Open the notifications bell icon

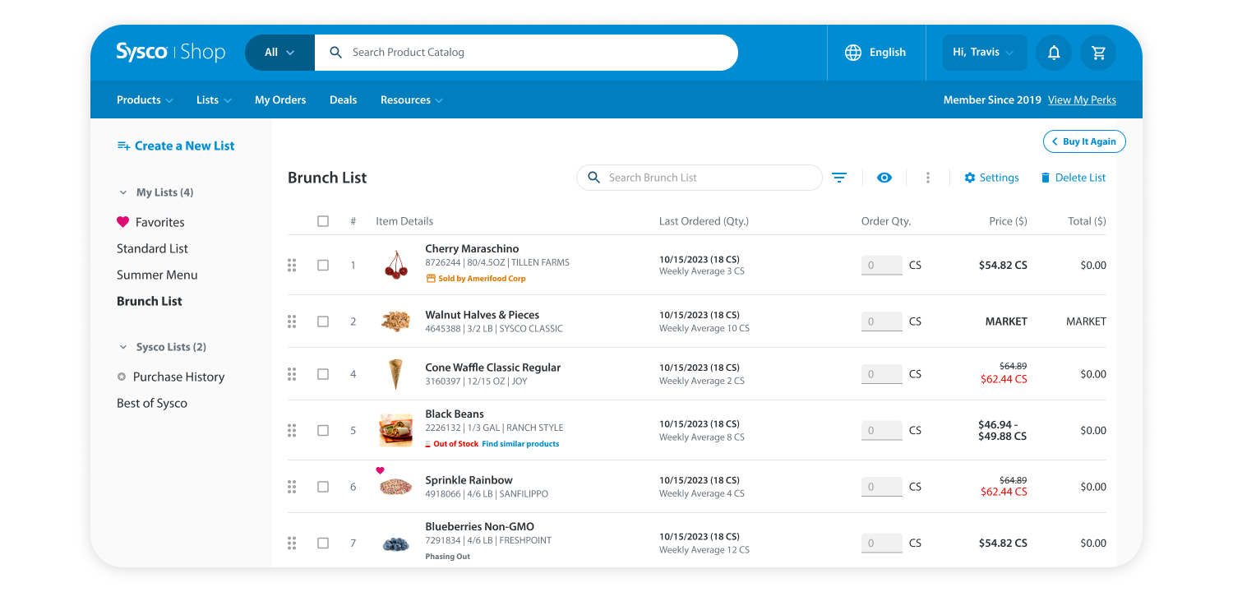pyautogui.click(x=1054, y=53)
